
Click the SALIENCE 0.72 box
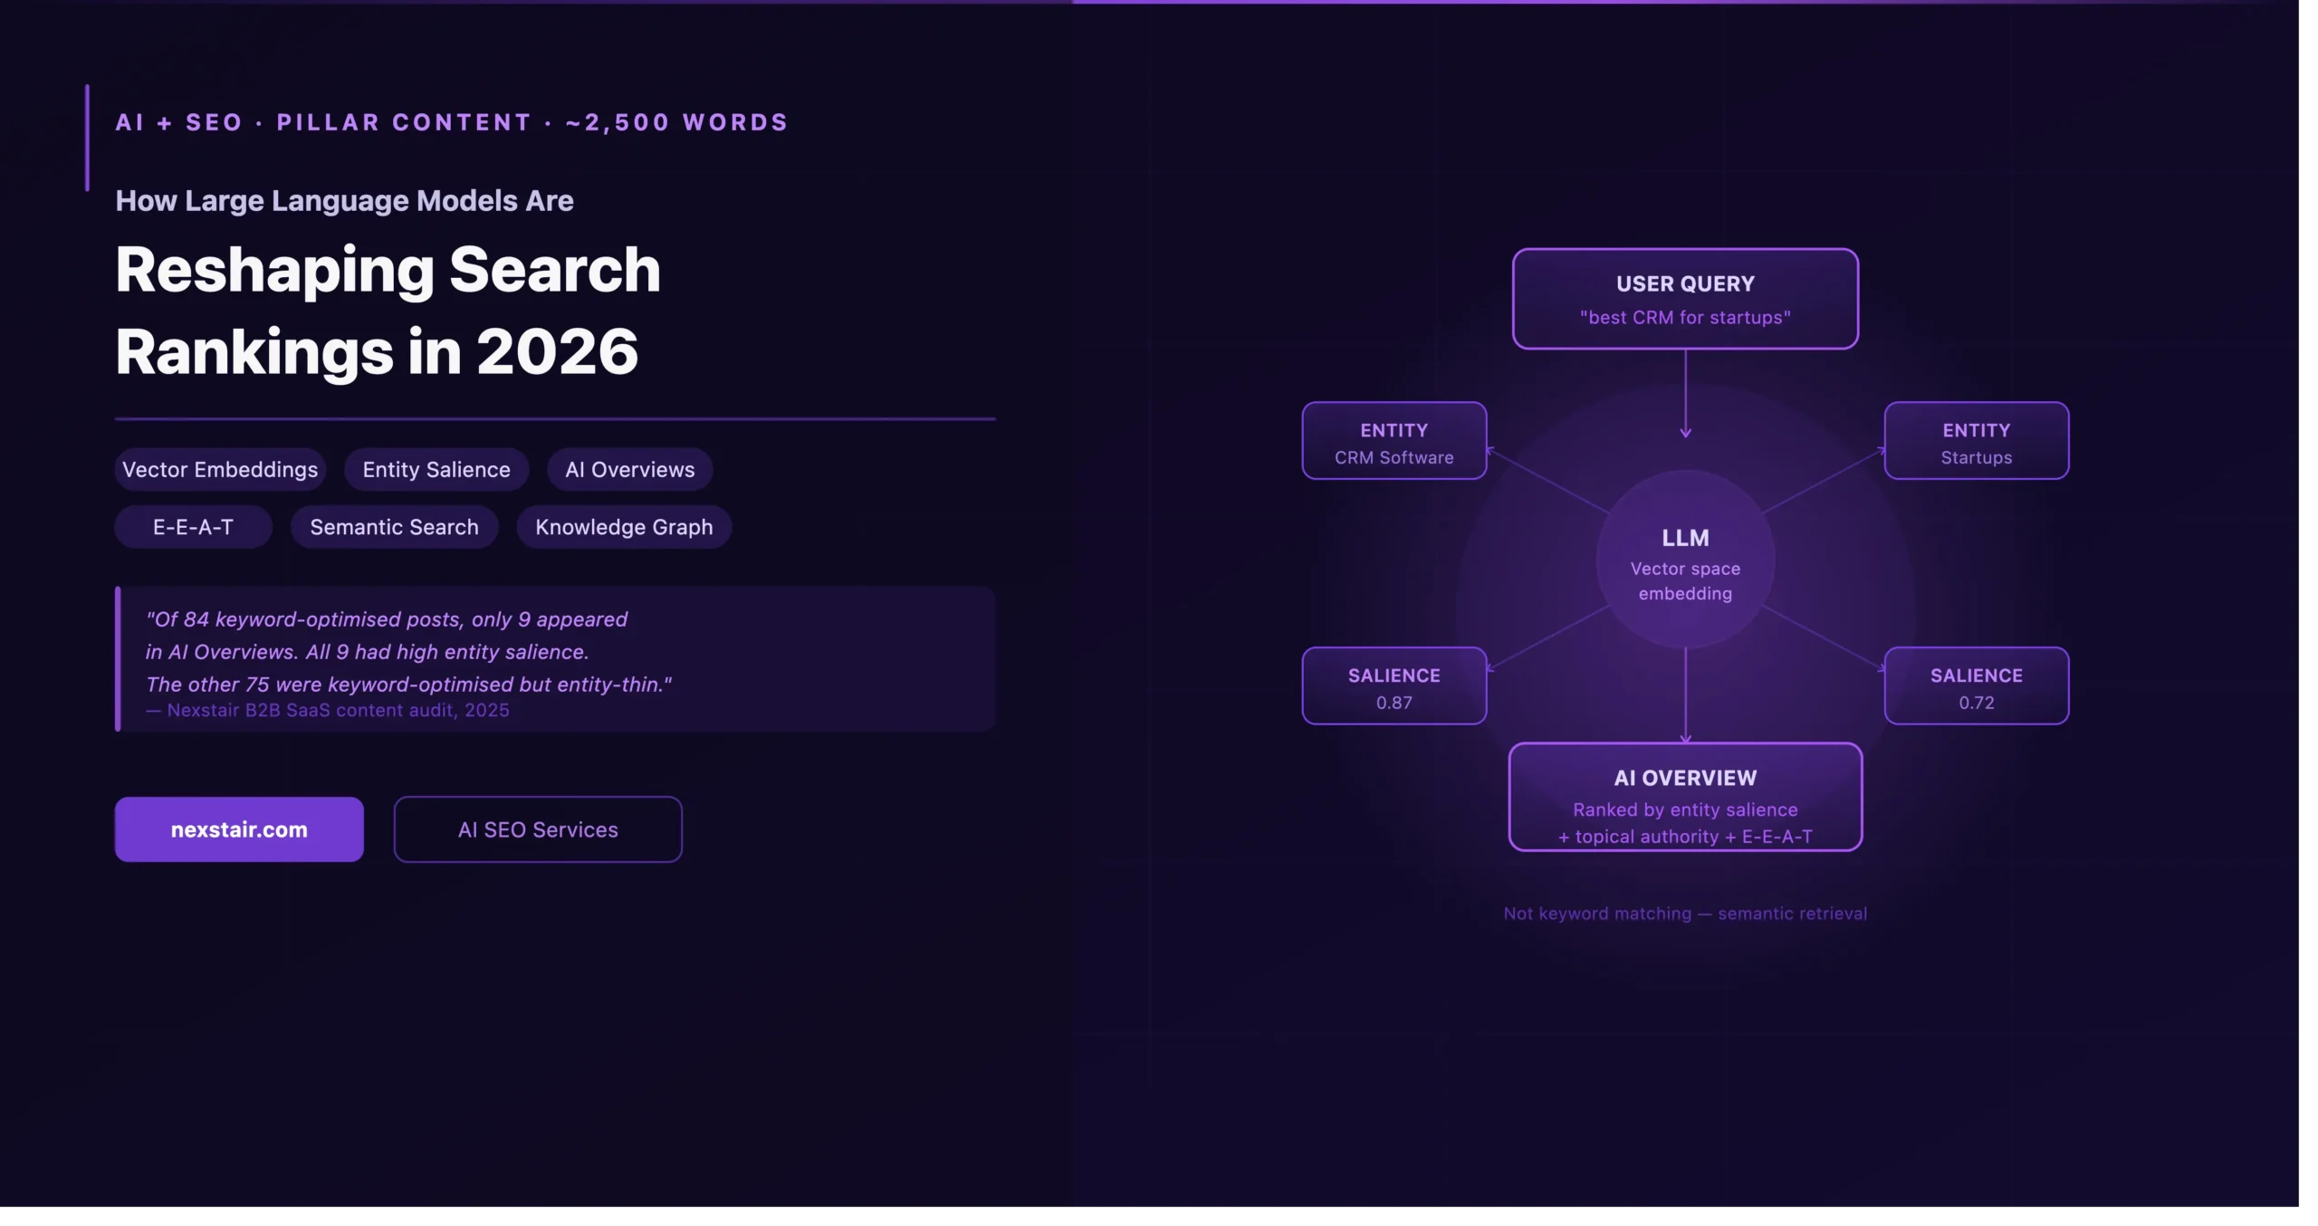1977,686
